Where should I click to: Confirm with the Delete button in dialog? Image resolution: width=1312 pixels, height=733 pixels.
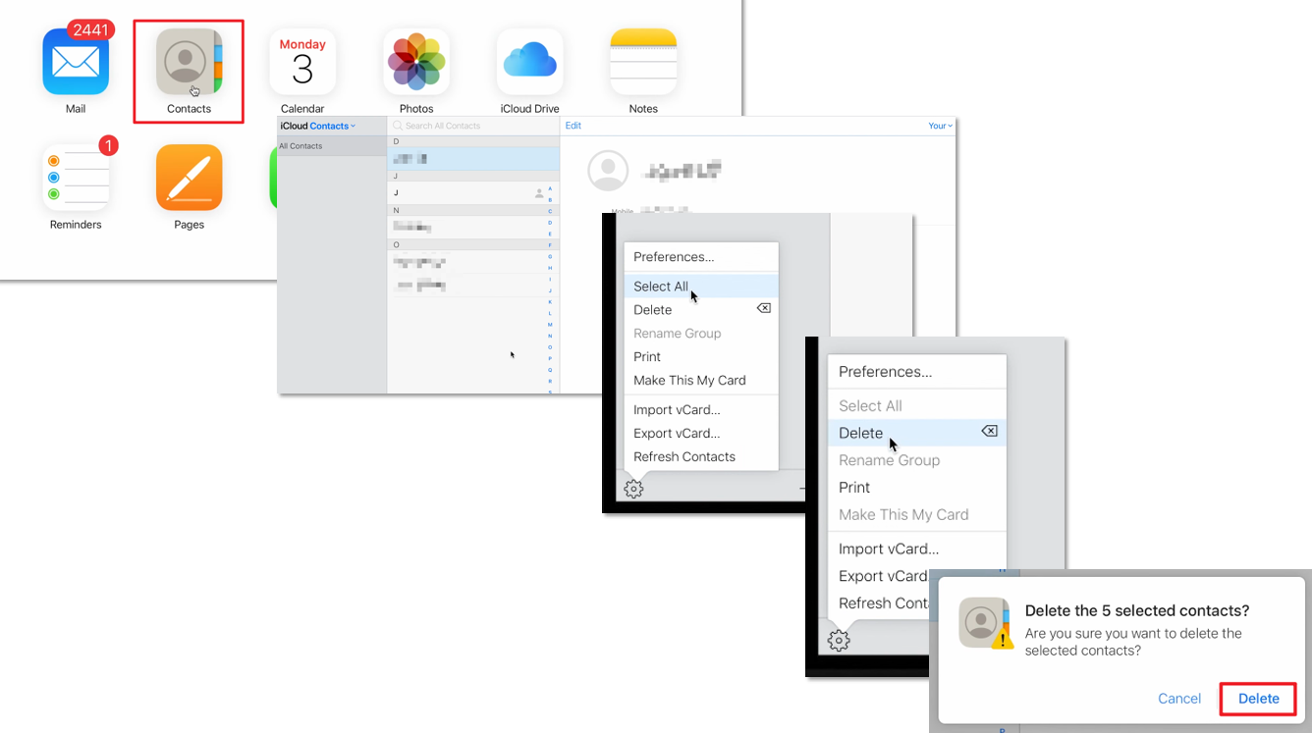click(1258, 699)
